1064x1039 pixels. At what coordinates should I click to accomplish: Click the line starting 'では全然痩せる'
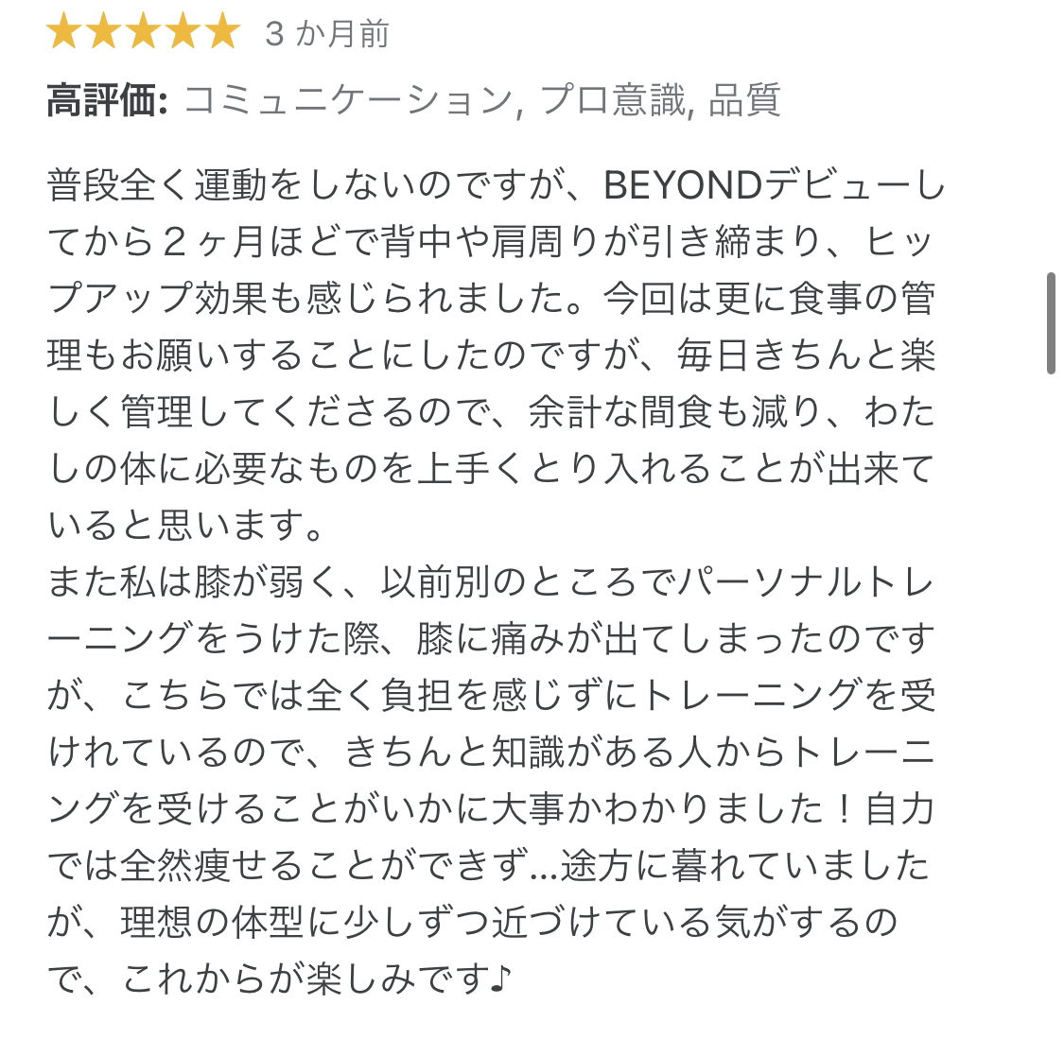click(x=489, y=865)
